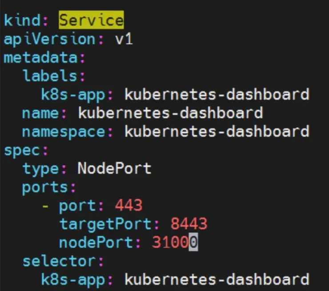Click the selector key
The width and height of the screenshot is (329, 291).
click(x=59, y=261)
